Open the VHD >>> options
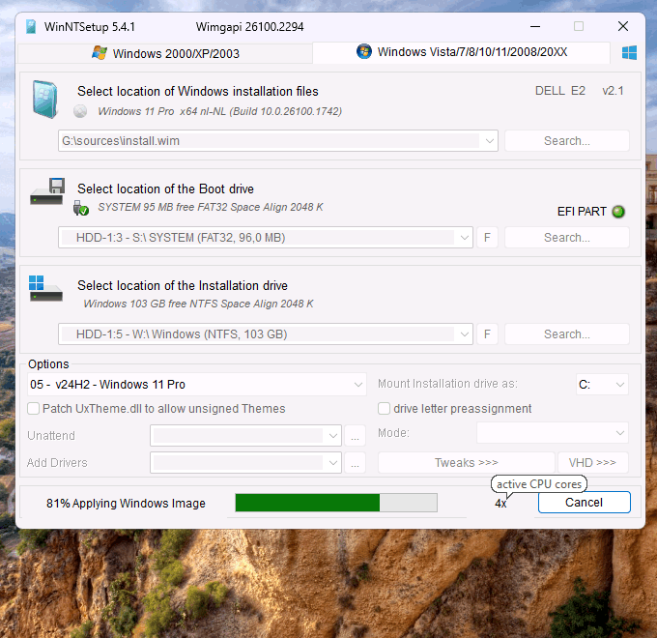The image size is (657, 638). tap(592, 462)
